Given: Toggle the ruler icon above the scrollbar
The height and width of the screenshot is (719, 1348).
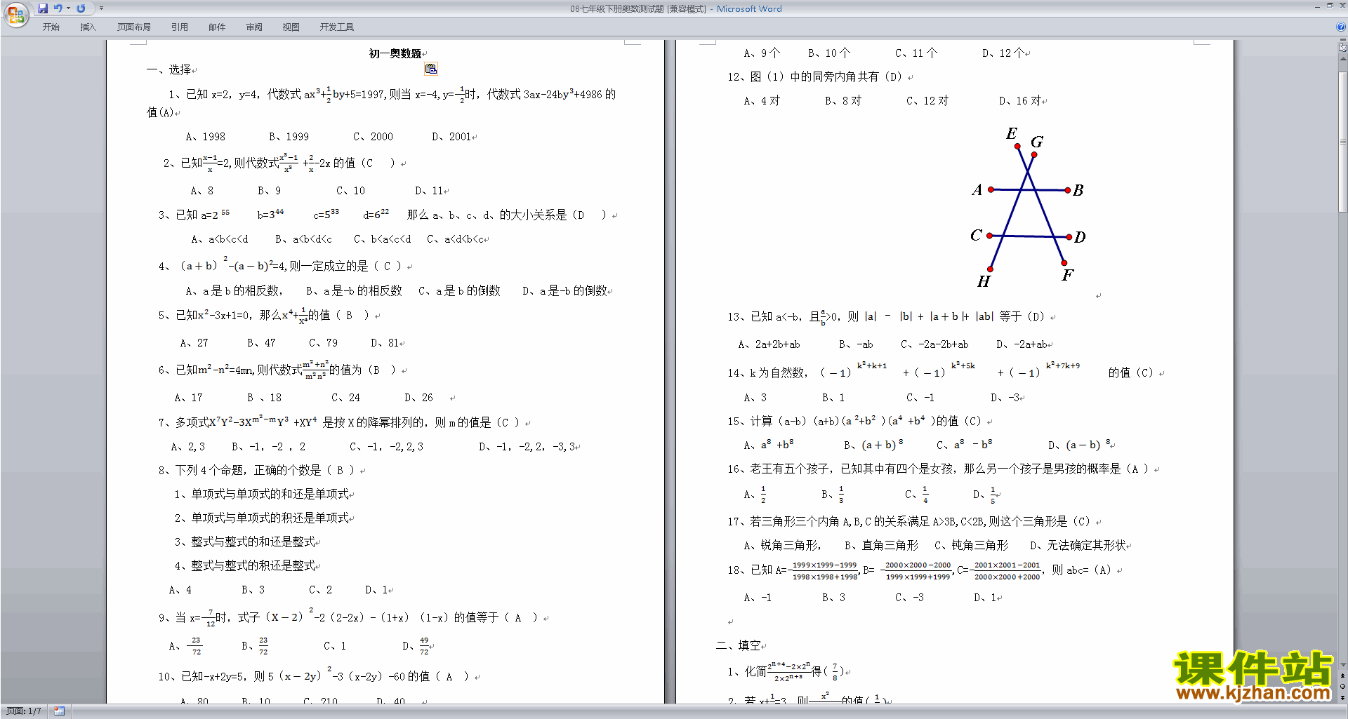Looking at the screenshot, I should (x=1343, y=48).
